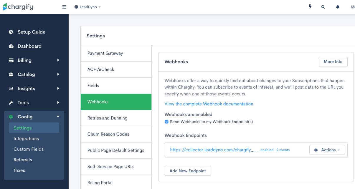355x189 pixels.
Task: Click the Tools wrench icon
Action: pos(11,103)
